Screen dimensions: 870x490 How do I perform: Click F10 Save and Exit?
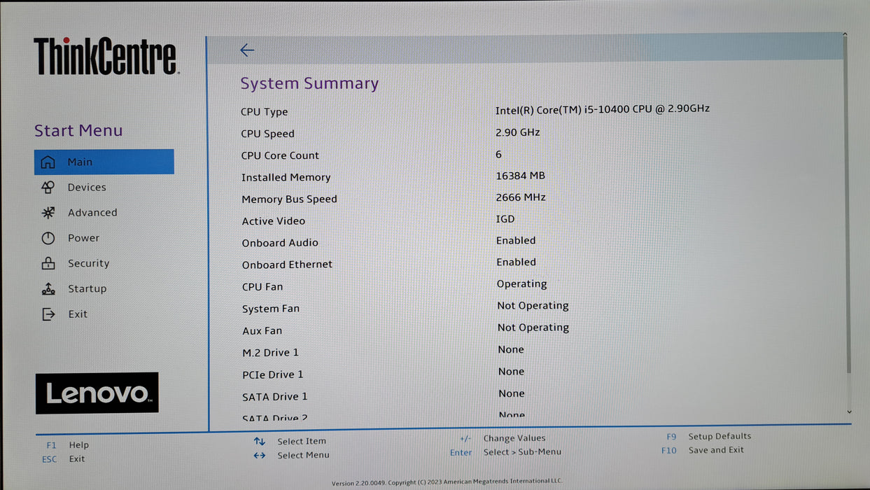point(703,450)
